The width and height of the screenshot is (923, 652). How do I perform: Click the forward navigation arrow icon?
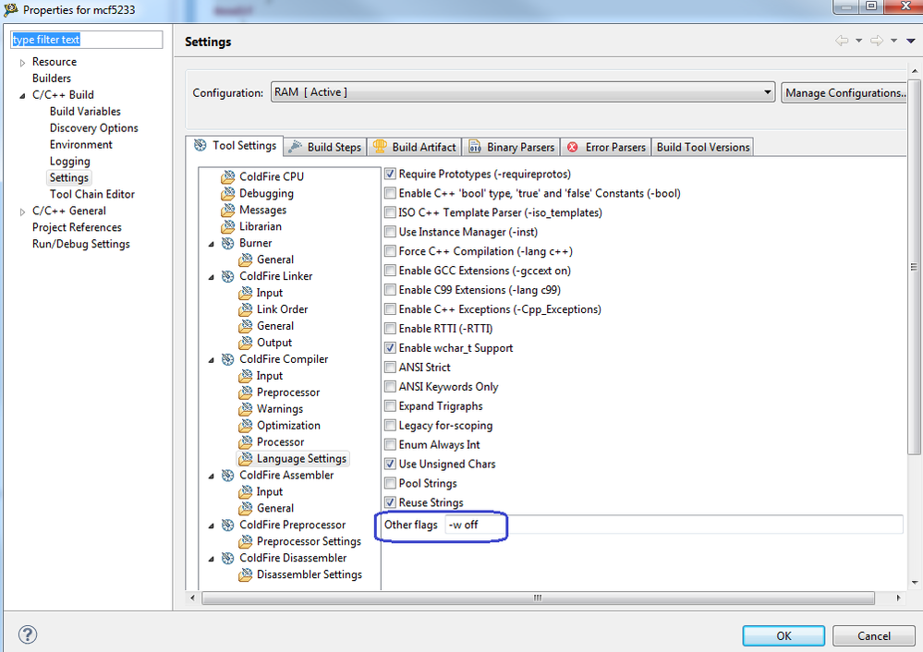877,41
